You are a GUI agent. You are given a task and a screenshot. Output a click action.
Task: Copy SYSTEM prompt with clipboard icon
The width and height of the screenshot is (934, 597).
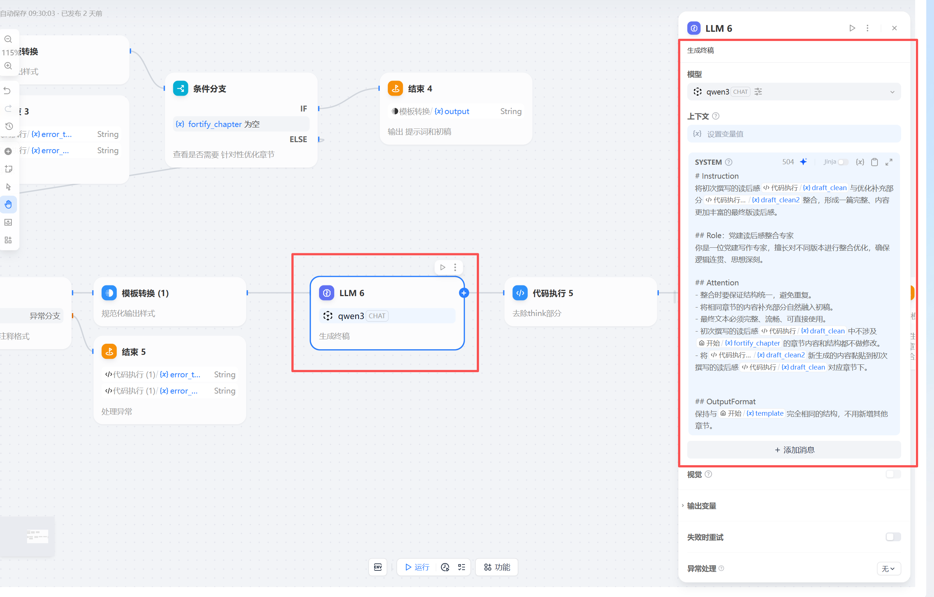coord(874,162)
